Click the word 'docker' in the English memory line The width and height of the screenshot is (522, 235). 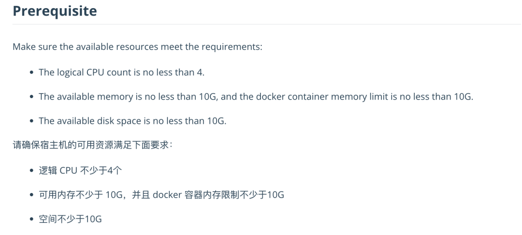(x=271, y=97)
